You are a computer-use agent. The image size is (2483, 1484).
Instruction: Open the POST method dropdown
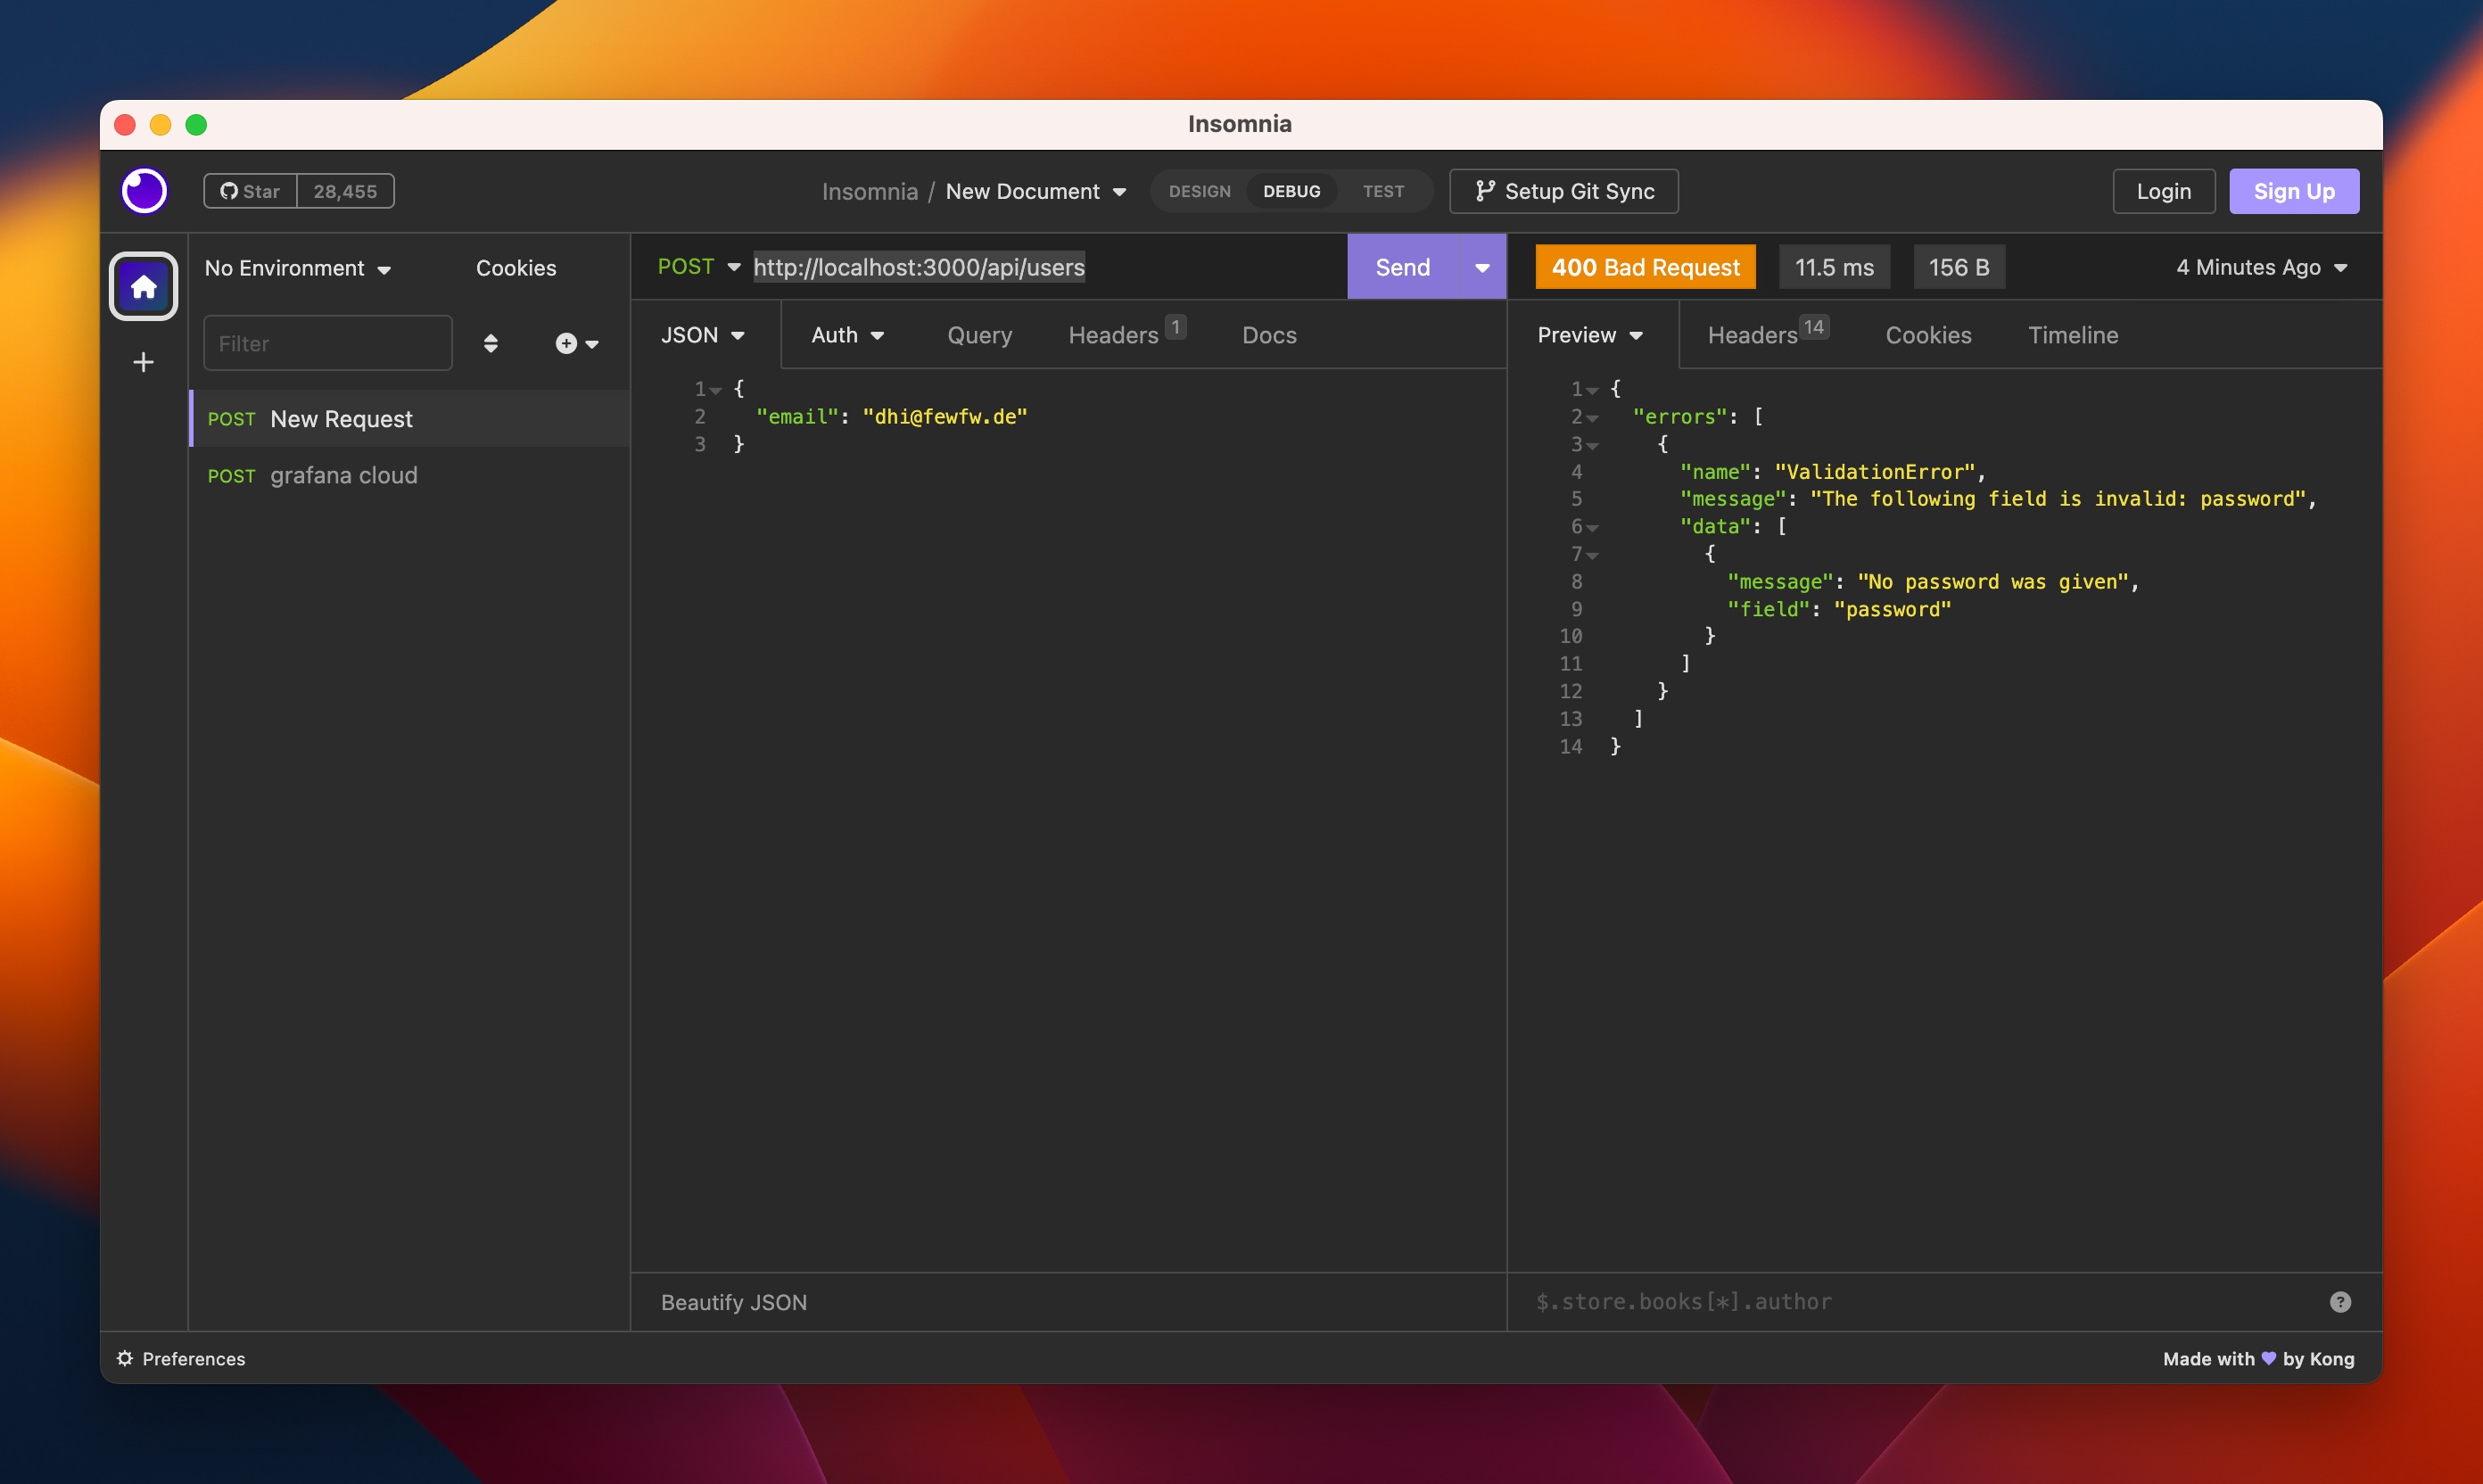(699, 266)
